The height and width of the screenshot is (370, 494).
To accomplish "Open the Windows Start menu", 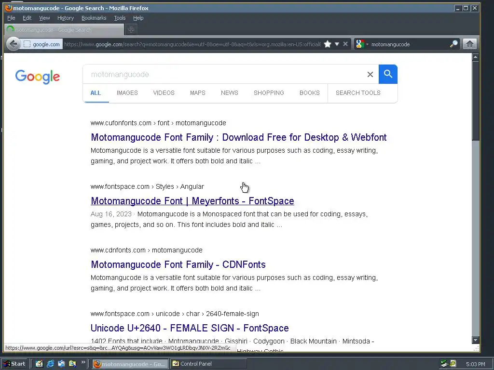I will pyautogui.click(x=14, y=364).
